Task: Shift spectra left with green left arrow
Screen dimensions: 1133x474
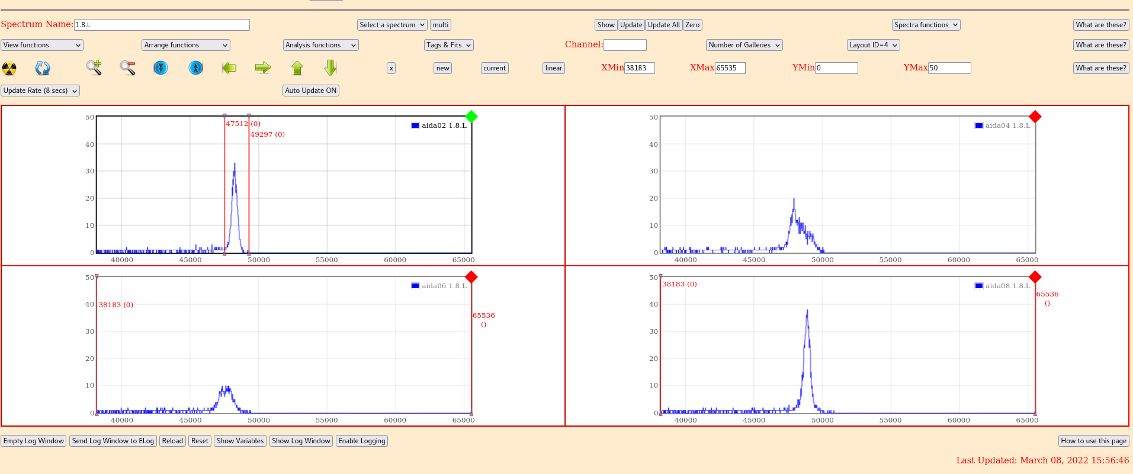Action: (229, 68)
